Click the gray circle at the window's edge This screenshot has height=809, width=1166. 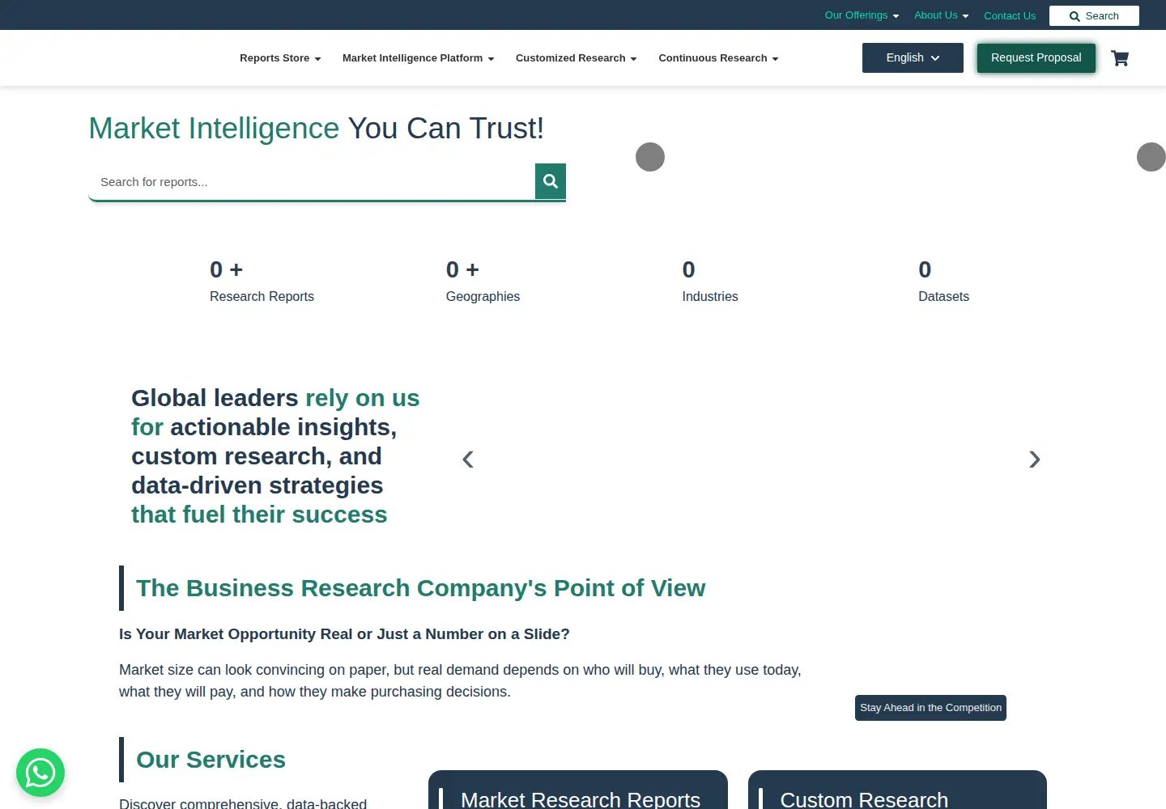(x=1151, y=157)
